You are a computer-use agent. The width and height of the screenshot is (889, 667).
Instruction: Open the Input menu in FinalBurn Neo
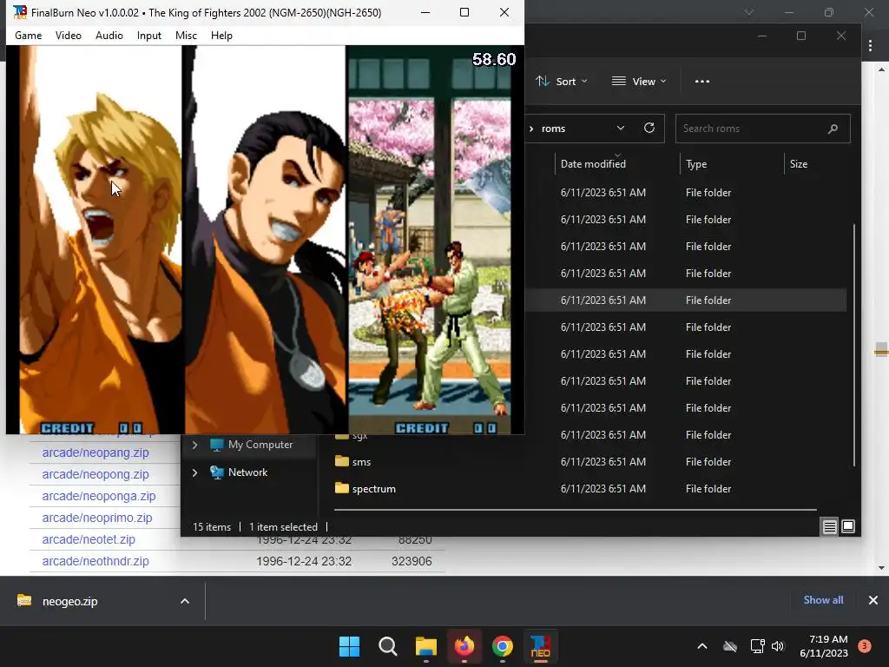(149, 35)
